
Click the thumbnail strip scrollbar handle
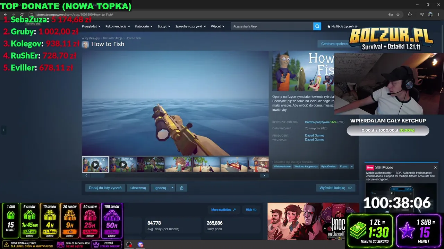pyautogui.click(x=97, y=175)
